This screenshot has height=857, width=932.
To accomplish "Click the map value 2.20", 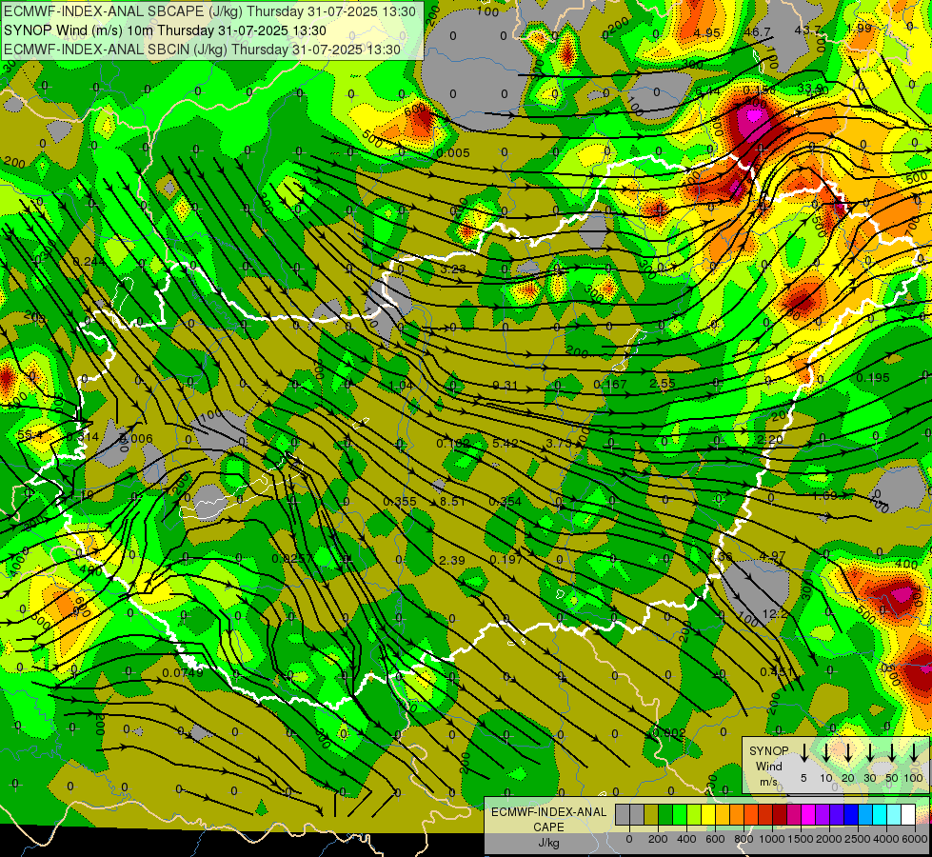I will click(770, 440).
